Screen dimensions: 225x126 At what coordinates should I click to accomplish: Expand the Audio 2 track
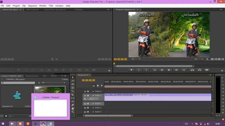(93, 108)
